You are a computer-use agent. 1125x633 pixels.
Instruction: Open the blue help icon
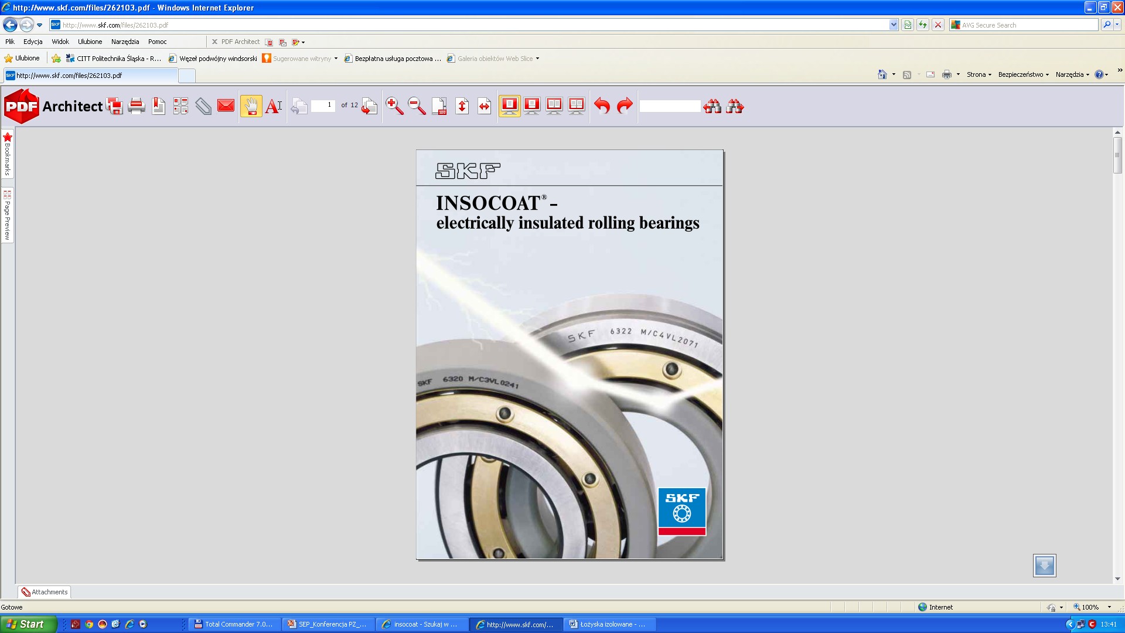point(1099,74)
